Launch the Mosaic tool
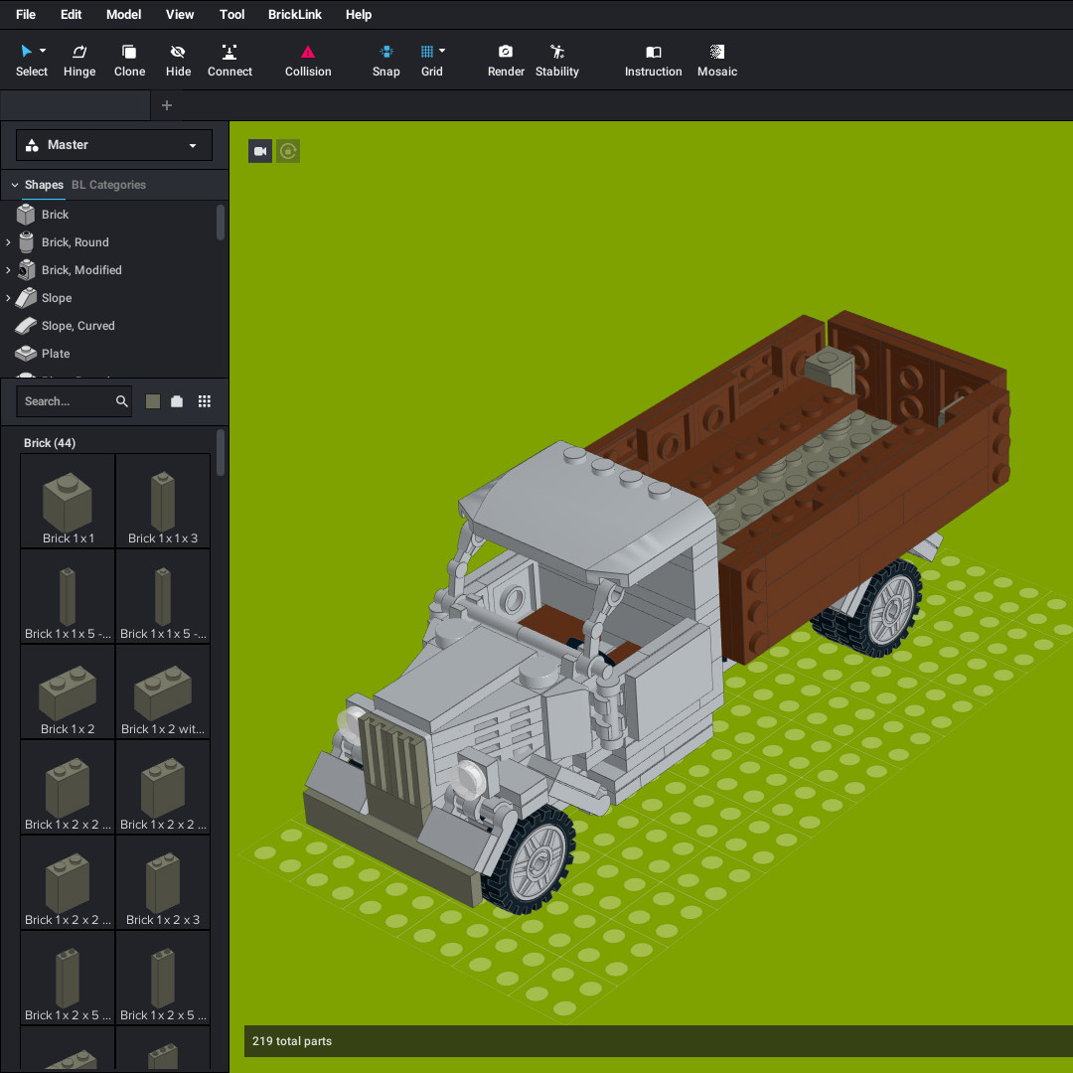Screen dimensions: 1073x1073 click(717, 60)
